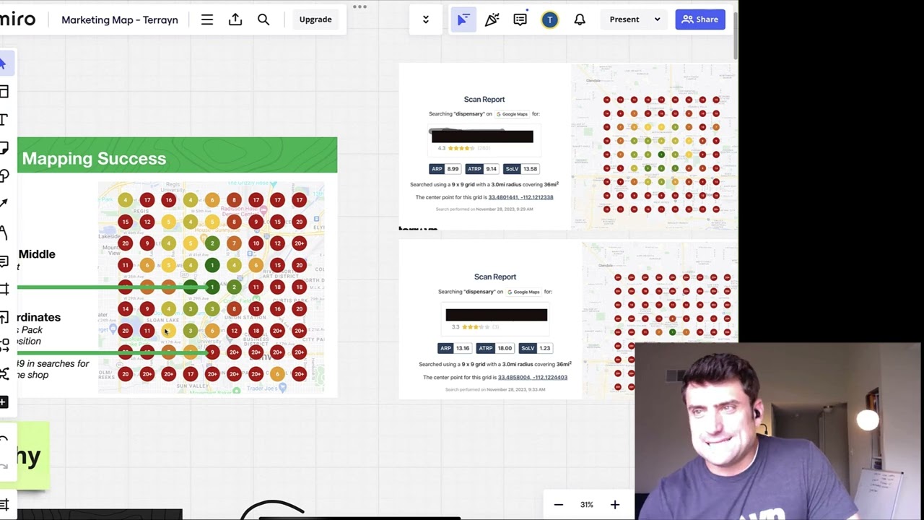Select the Sticky note tool
Image resolution: width=924 pixels, height=520 pixels.
click(x=4, y=148)
